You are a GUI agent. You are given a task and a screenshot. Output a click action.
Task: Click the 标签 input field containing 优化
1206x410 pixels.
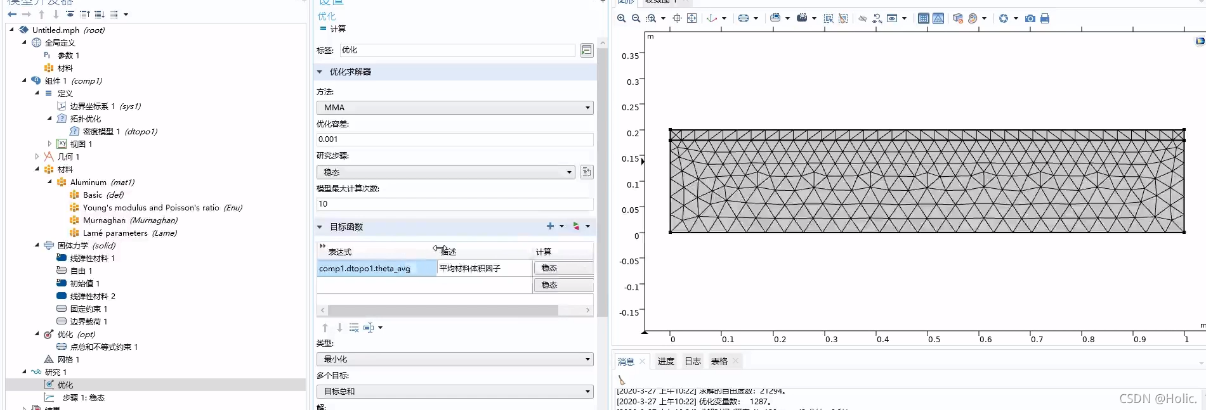coord(457,50)
